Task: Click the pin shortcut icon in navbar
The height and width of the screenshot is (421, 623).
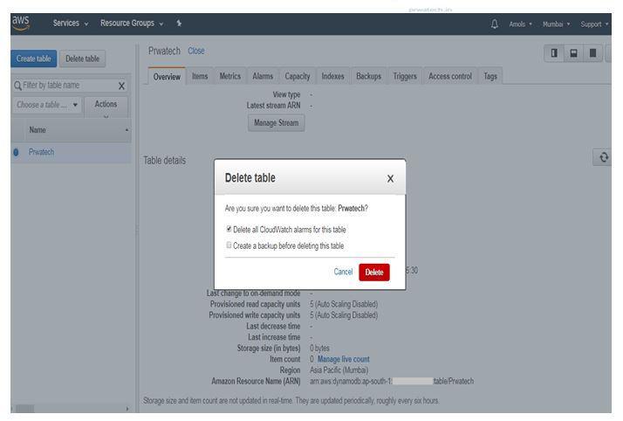Action: coord(179,24)
